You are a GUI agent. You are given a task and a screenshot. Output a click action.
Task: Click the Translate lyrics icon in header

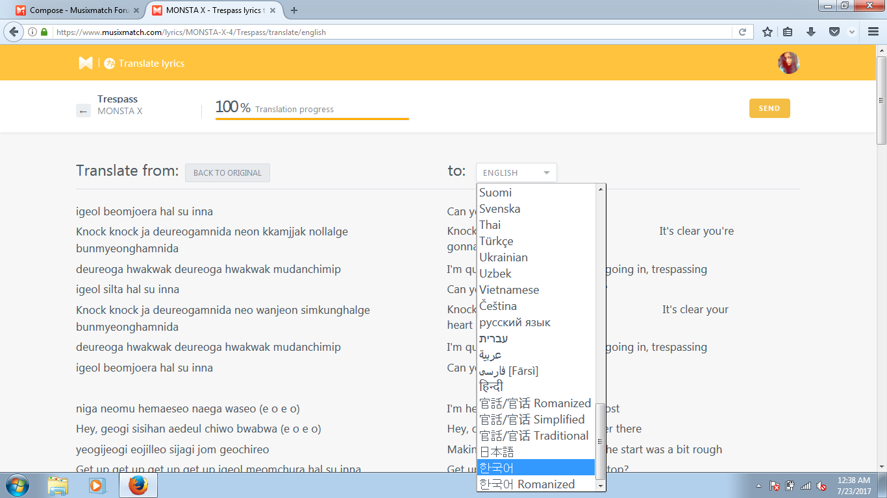pyautogui.click(x=110, y=63)
